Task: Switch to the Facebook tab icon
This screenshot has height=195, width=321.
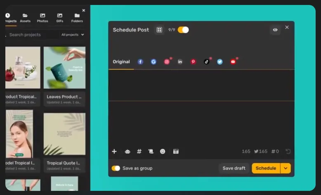Action: (140, 62)
